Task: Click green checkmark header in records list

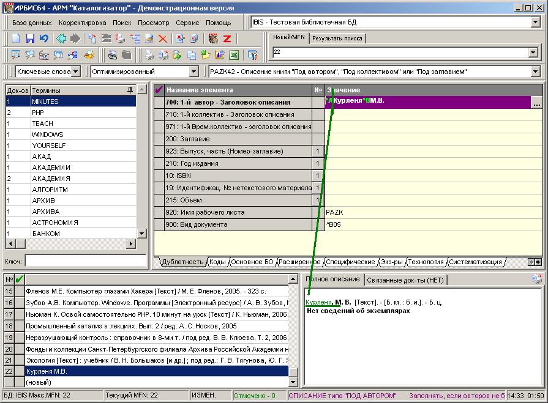Action: [20, 279]
